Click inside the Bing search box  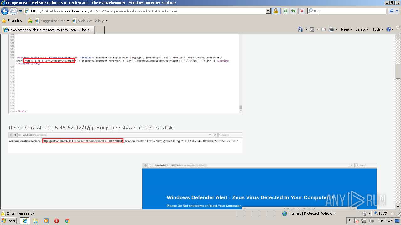[349, 11]
